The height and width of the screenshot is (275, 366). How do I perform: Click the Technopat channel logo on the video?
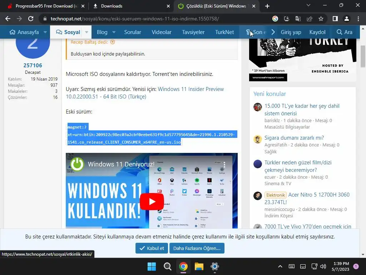77,164
